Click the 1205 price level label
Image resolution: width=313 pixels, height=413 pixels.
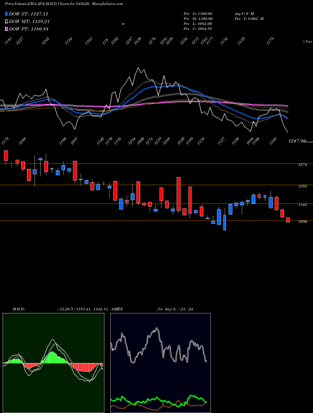click(x=302, y=186)
